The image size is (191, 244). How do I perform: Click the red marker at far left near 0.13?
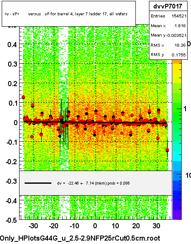23,97
